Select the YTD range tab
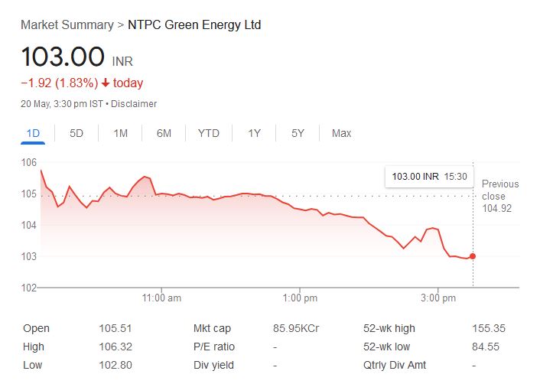The image size is (540, 384). tap(208, 133)
